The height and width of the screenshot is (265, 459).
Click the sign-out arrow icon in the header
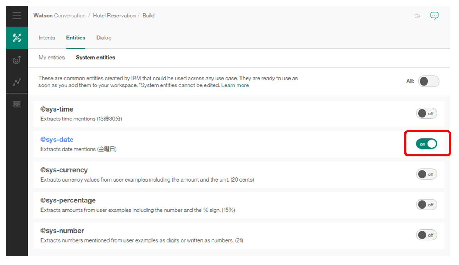pyautogui.click(x=417, y=16)
